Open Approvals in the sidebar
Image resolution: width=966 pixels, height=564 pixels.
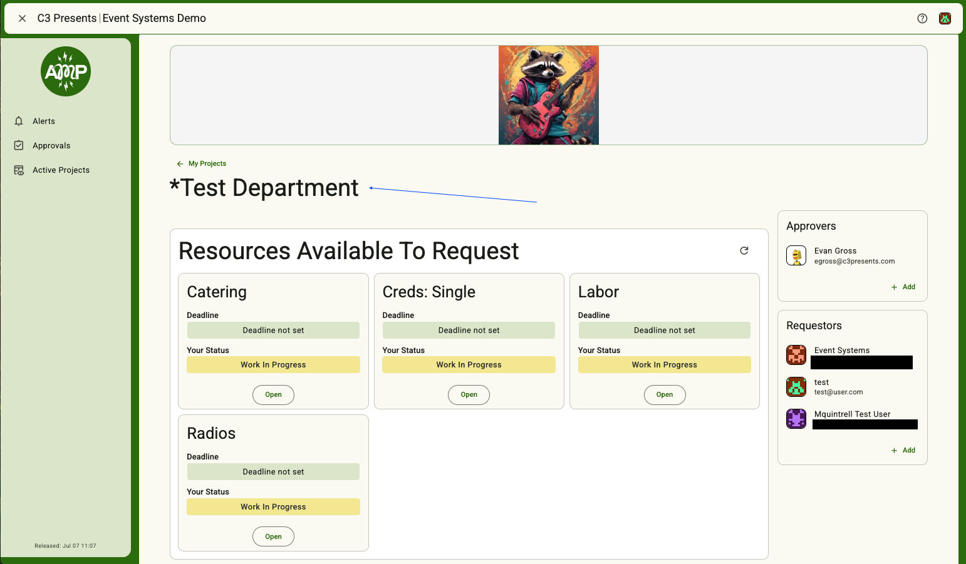click(51, 145)
